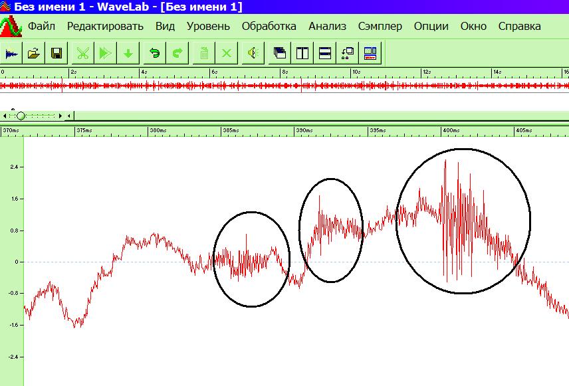The width and height of the screenshot is (569, 386).
Task: Tile windows horizontally using toolbar icon
Action: (x=325, y=53)
